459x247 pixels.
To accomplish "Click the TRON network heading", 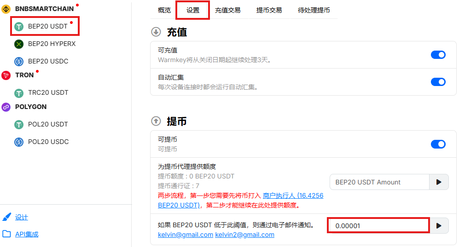I will coord(24,75).
